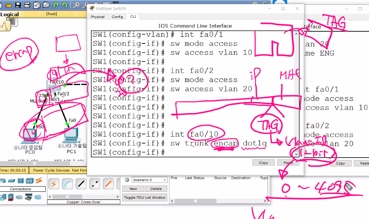Choose the Console cable connection
Image resolution: width=369 pixels, height=219 pixels.
pos(67,184)
